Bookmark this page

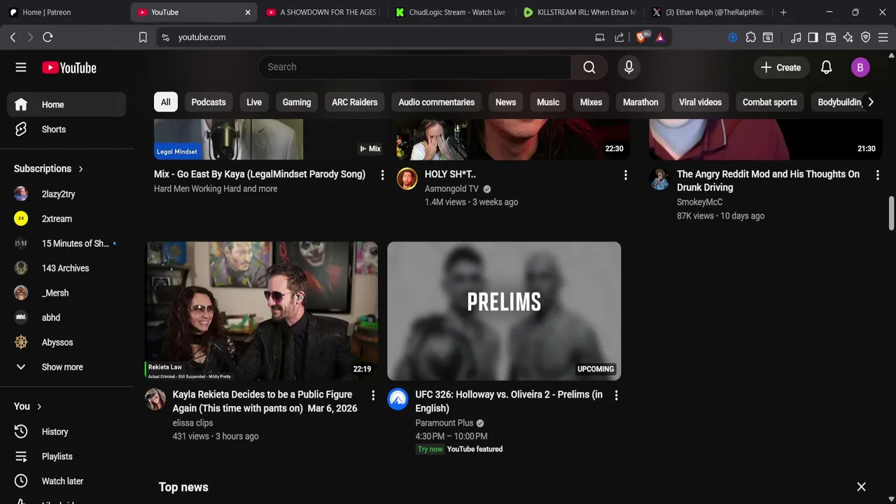143,37
